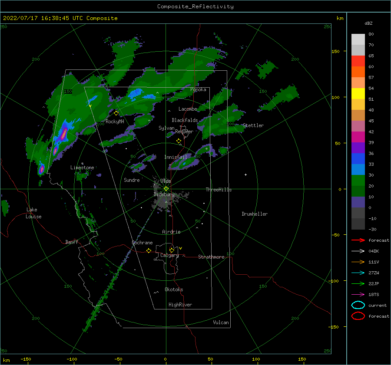Click the Lacombe city label
The image size is (391, 365).
click(x=188, y=109)
